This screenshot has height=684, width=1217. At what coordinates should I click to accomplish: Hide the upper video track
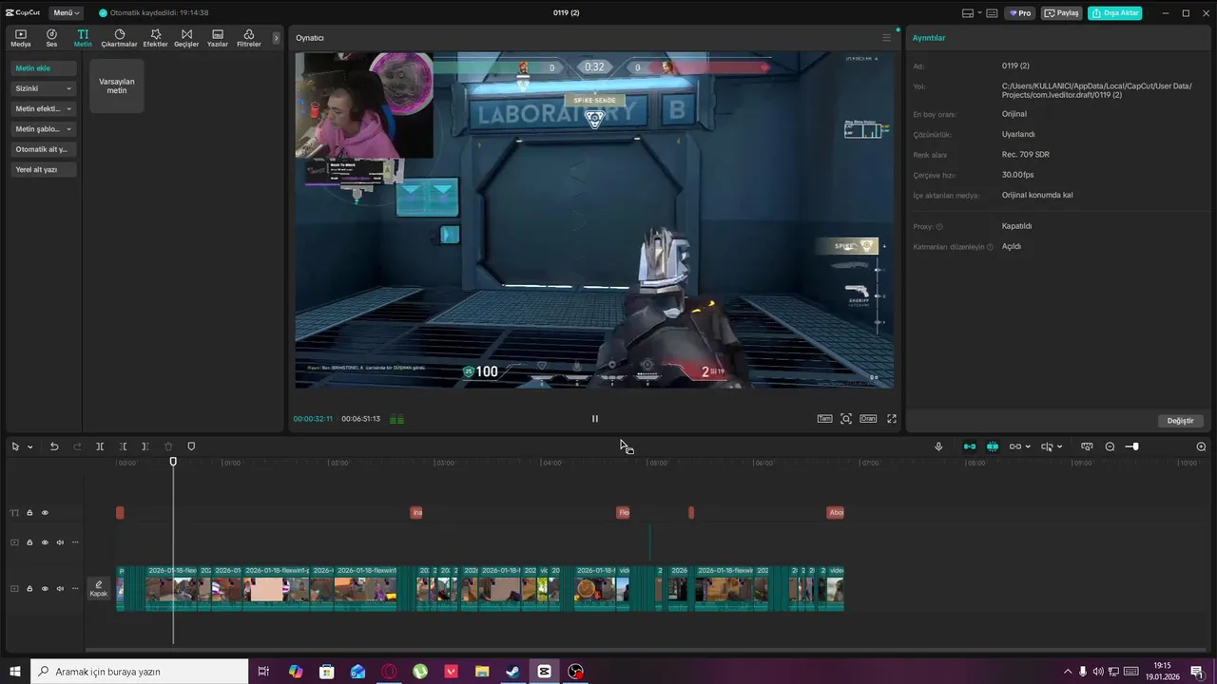coord(44,542)
